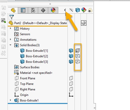Select the Surface Bodies folder

[30, 67]
